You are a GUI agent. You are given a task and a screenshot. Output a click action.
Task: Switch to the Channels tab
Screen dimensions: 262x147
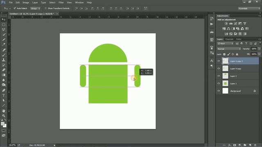point(229,39)
